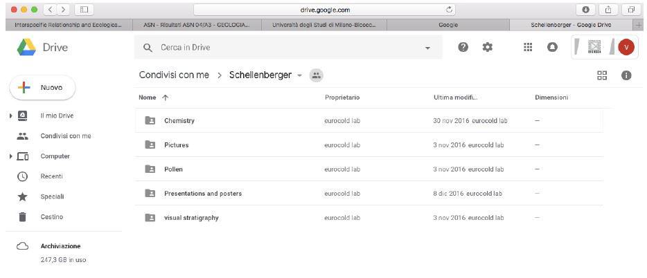Open the notifications bell icon
Image resolution: width=647 pixels, height=278 pixels.
point(552,47)
